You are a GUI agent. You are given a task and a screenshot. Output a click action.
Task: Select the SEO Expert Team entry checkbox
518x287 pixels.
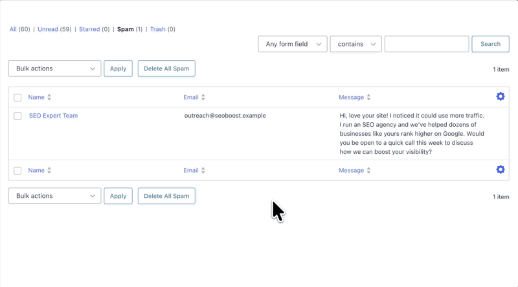[x=17, y=116]
